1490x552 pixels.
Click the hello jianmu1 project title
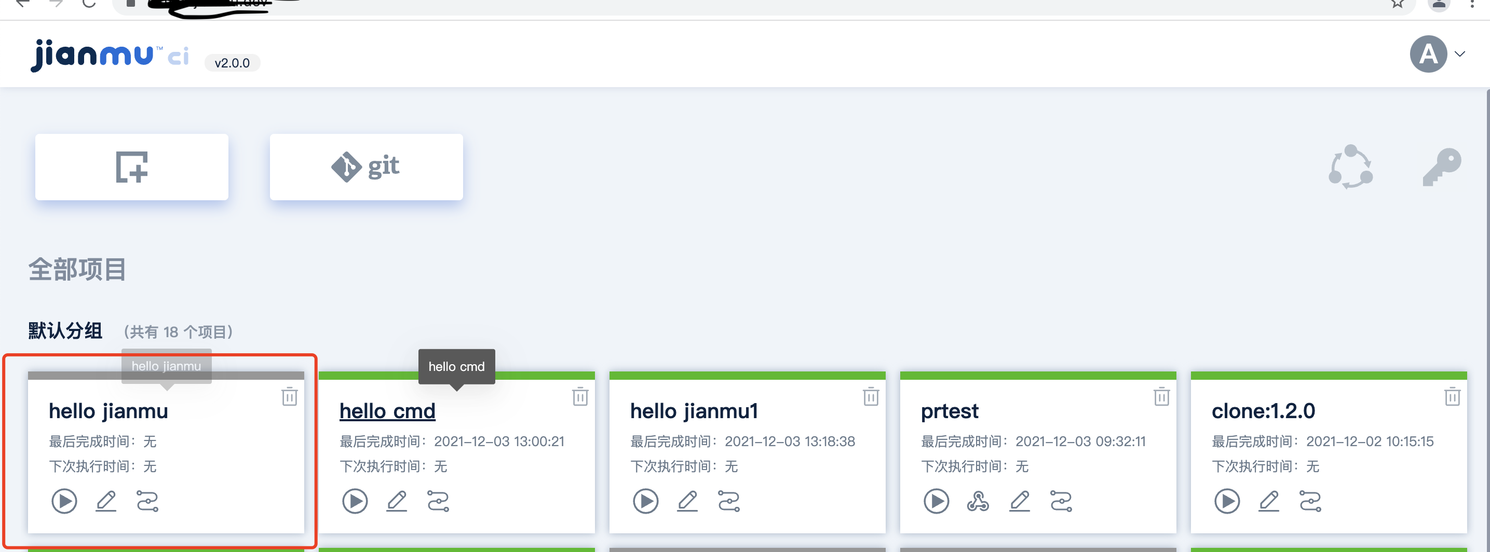[x=694, y=411]
